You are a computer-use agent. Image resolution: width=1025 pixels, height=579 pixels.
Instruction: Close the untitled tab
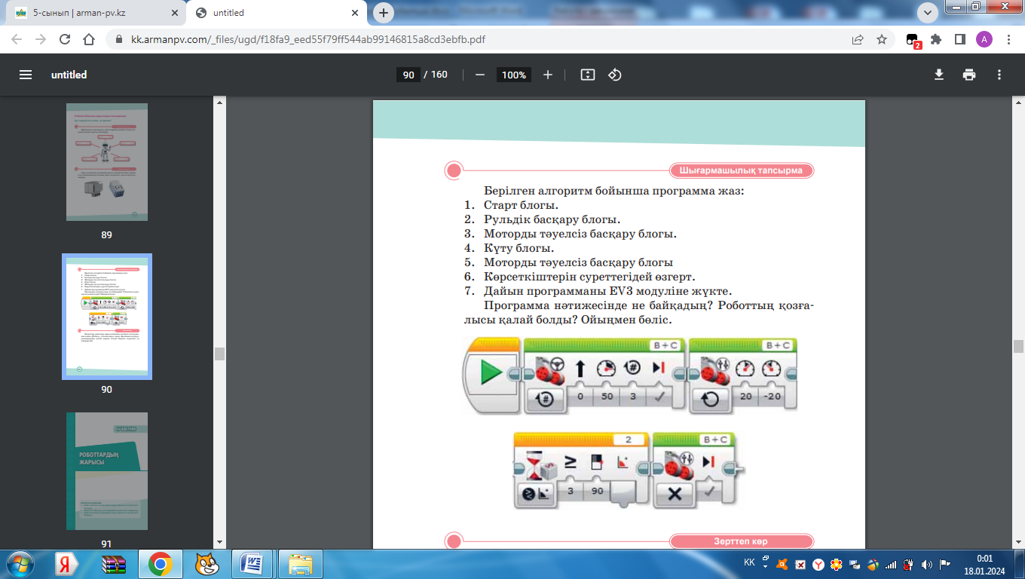pyautogui.click(x=356, y=13)
